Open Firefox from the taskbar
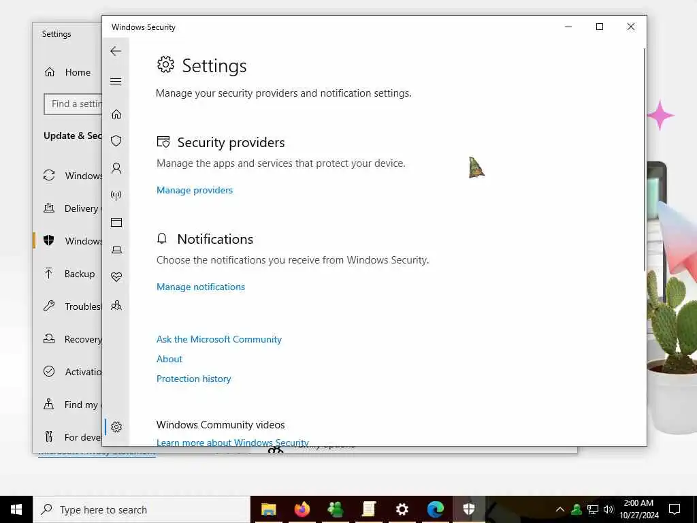 point(302,509)
